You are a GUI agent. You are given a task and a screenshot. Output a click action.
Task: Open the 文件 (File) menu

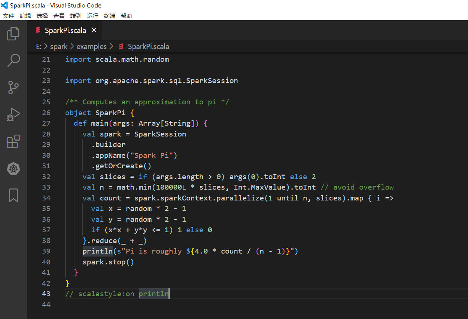click(x=8, y=16)
